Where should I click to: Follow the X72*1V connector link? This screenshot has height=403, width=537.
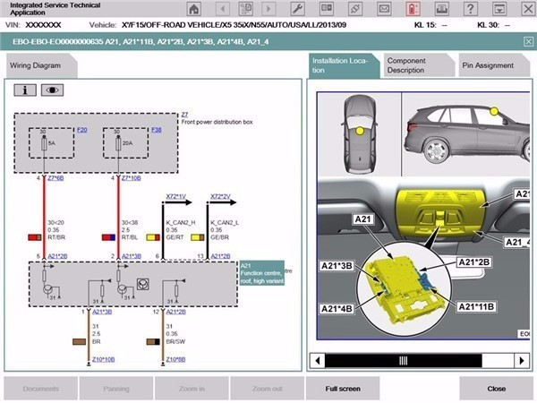(x=175, y=195)
